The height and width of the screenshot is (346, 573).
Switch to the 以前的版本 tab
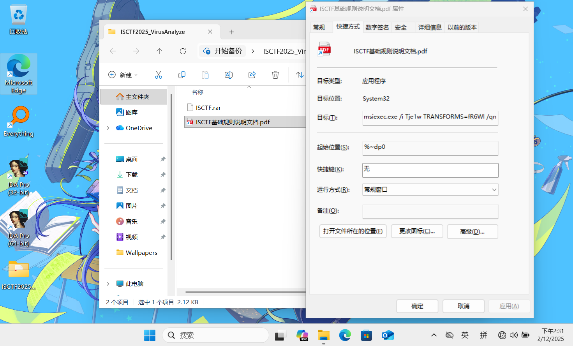pyautogui.click(x=462, y=27)
